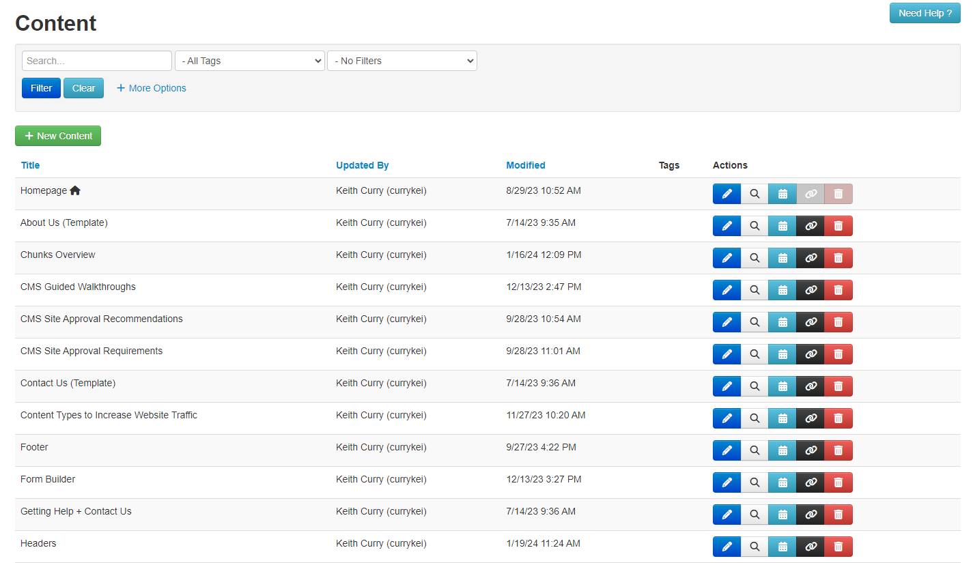Expand More Options in the filter panel
Screen dimensions: 973x563
[150, 88]
